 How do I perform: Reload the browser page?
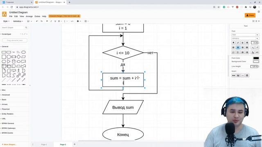12,7
